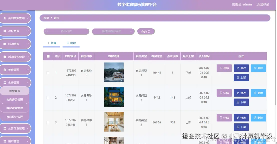The width and height of the screenshot is (277, 144).
Task: Click the trash icon in row 1's 删除 button
Action: tap(255, 68)
